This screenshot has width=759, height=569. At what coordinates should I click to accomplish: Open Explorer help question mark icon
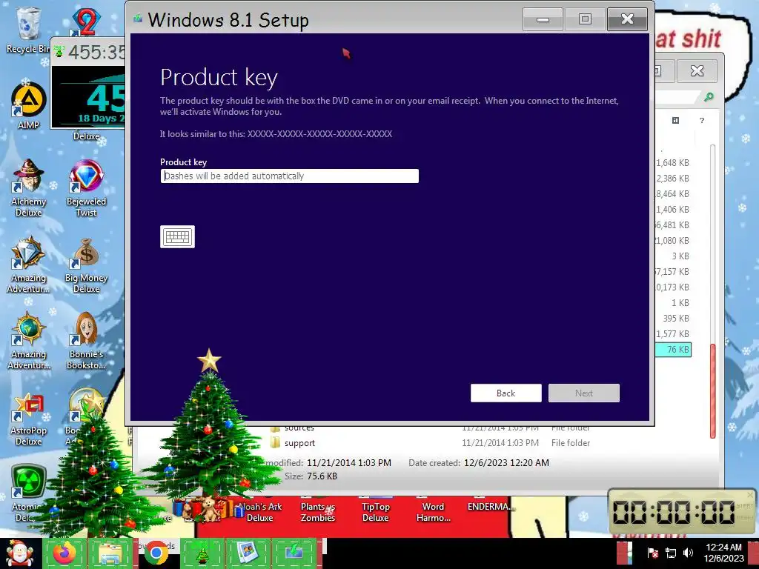tap(702, 120)
